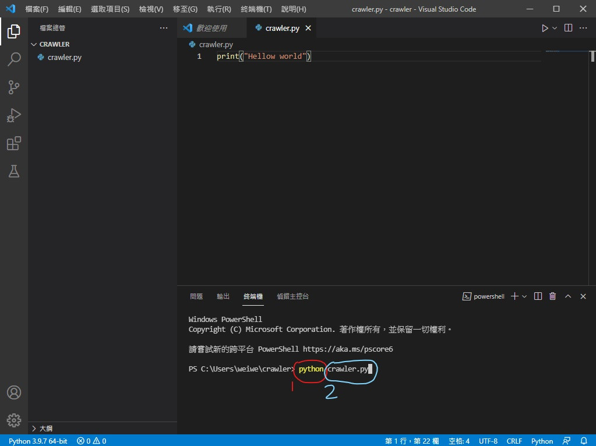This screenshot has width=596, height=446.
Task: Select the powershell terminal label
Action: pos(483,296)
